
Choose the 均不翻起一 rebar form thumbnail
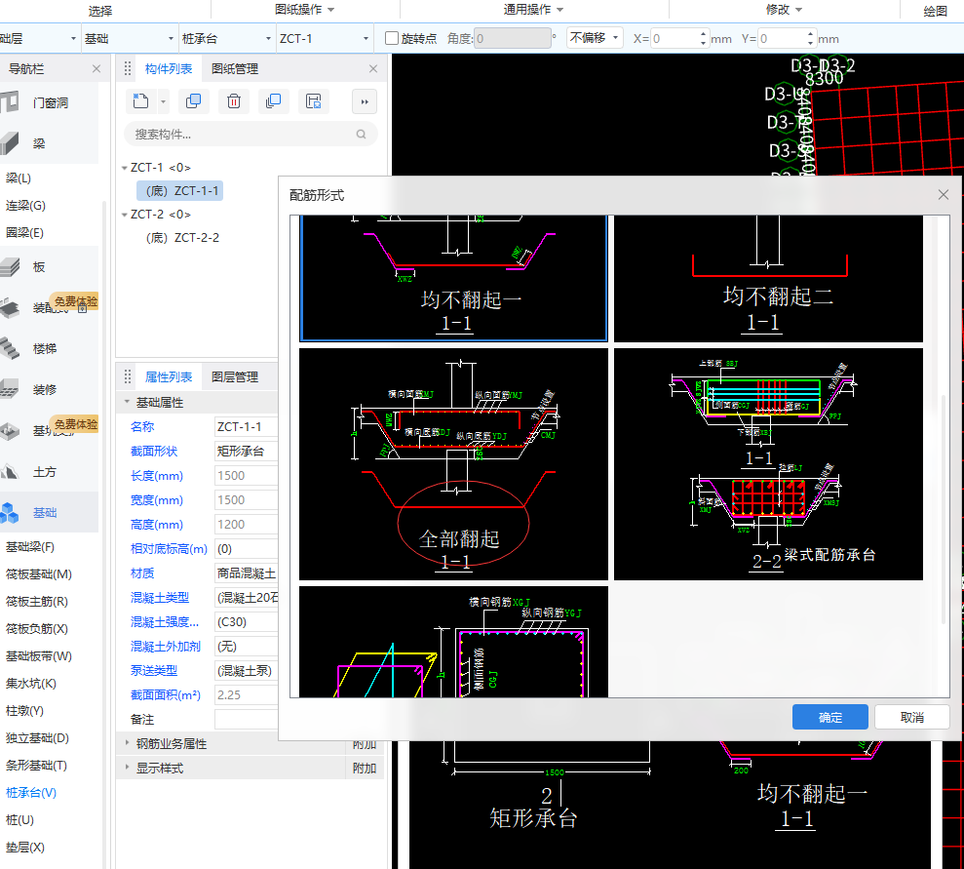tap(453, 278)
